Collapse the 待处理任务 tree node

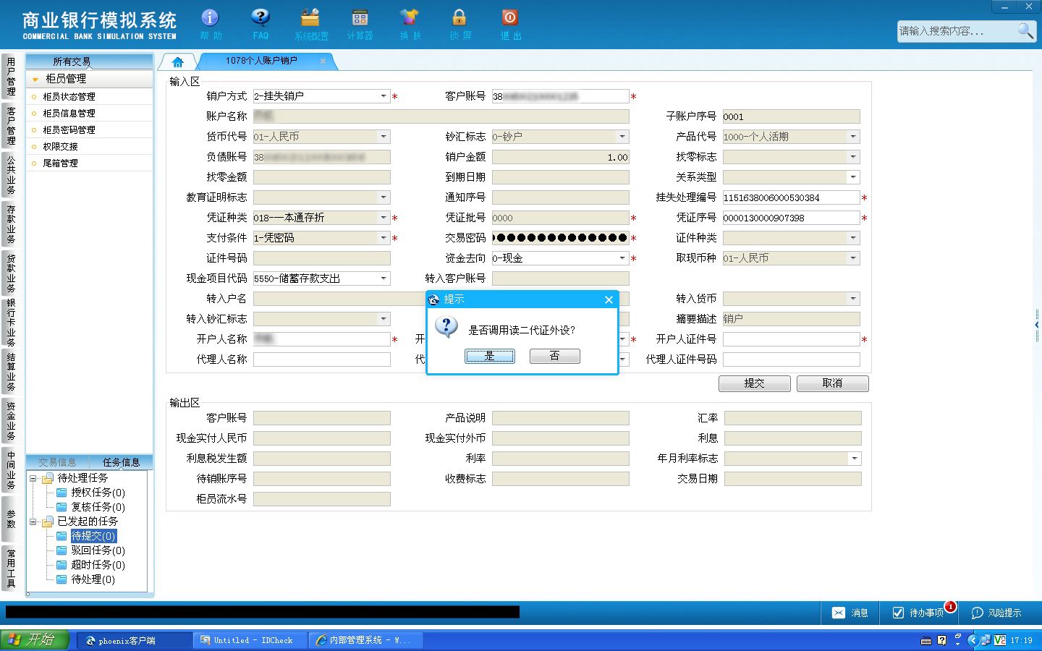click(33, 478)
